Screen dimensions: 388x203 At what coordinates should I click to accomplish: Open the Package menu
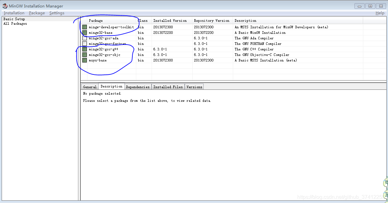pyautogui.click(x=37, y=13)
